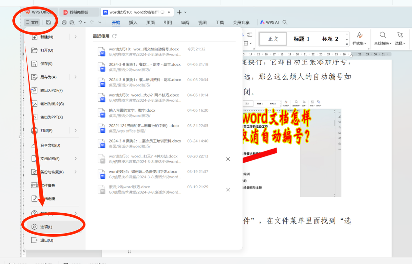
Task: Click the search magnifier beside WPS AI
Action: click(285, 22)
